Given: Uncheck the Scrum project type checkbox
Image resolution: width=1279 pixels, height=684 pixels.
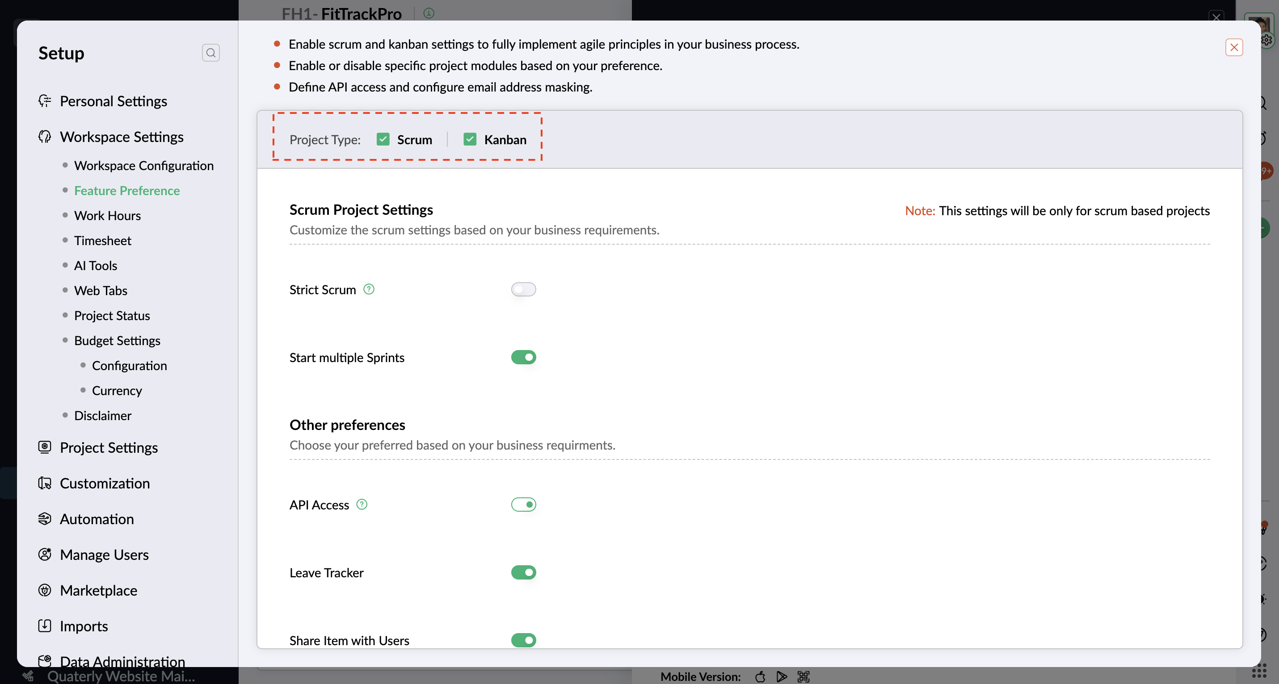Looking at the screenshot, I should (383, 139).
